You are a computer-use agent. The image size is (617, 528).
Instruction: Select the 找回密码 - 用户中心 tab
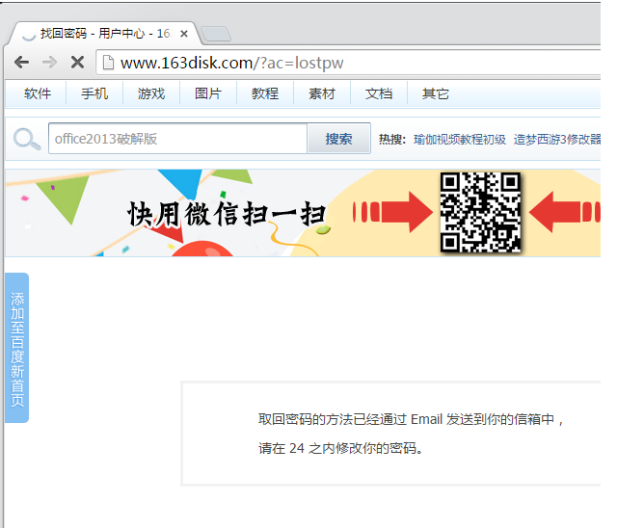(105, 34)
